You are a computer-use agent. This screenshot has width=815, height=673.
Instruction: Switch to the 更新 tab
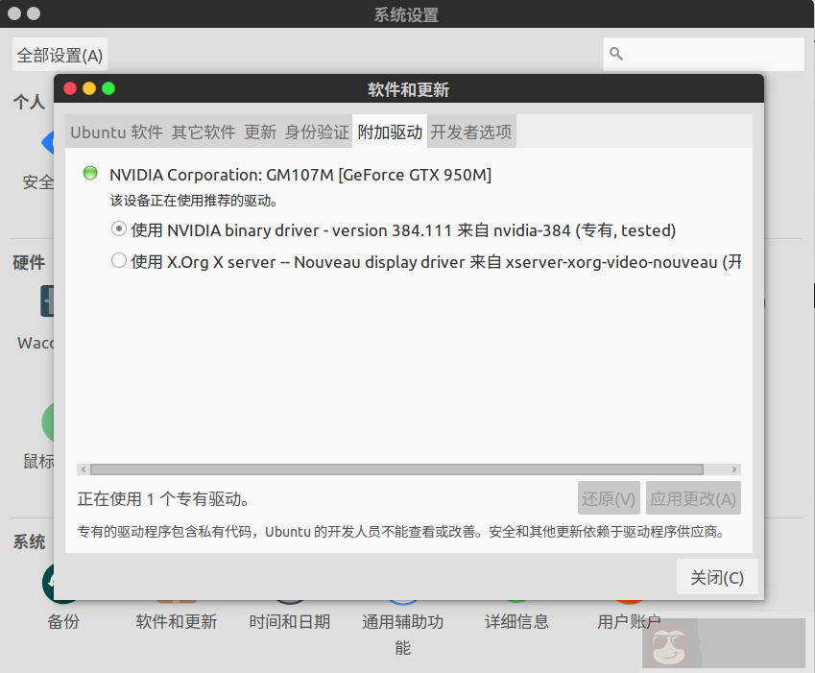[x=260, y=132]
